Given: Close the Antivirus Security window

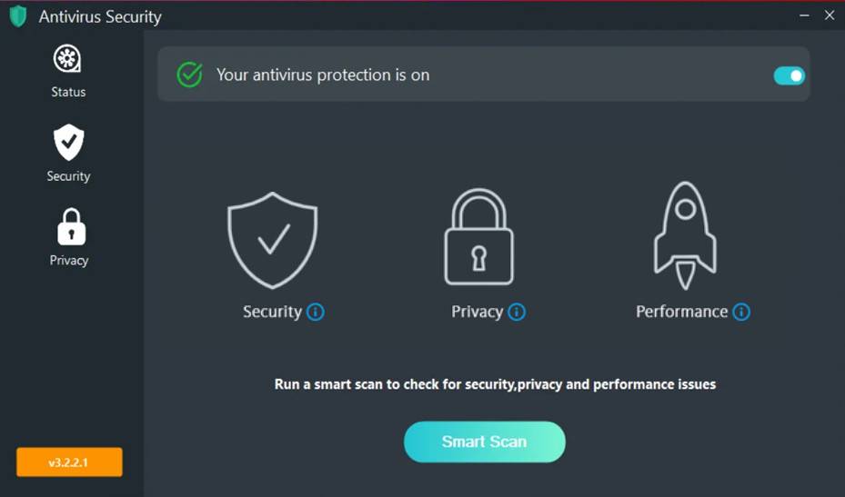Looking at the screenshot, I should pyautogui.click(x=829, y=15).
